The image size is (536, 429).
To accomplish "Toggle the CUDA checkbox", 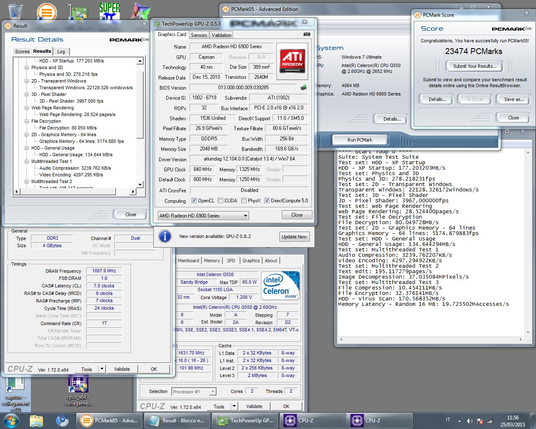I will [x=220, y=201].
